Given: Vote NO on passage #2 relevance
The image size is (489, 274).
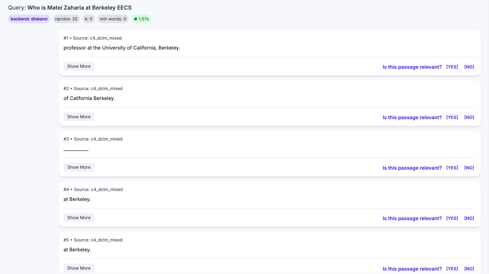Looking at the screenshot, I should (x=469, y=117).
